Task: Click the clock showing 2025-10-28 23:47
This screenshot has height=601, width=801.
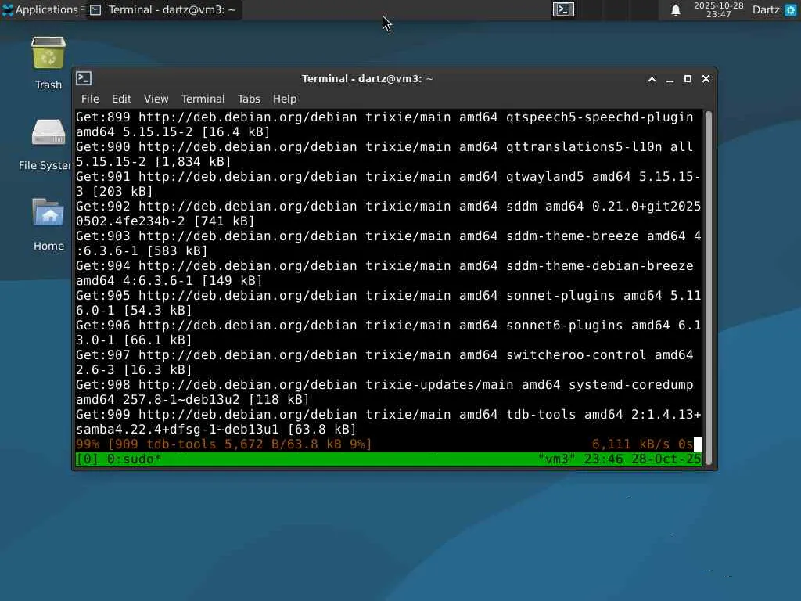Action: click(x=718, y=9)
